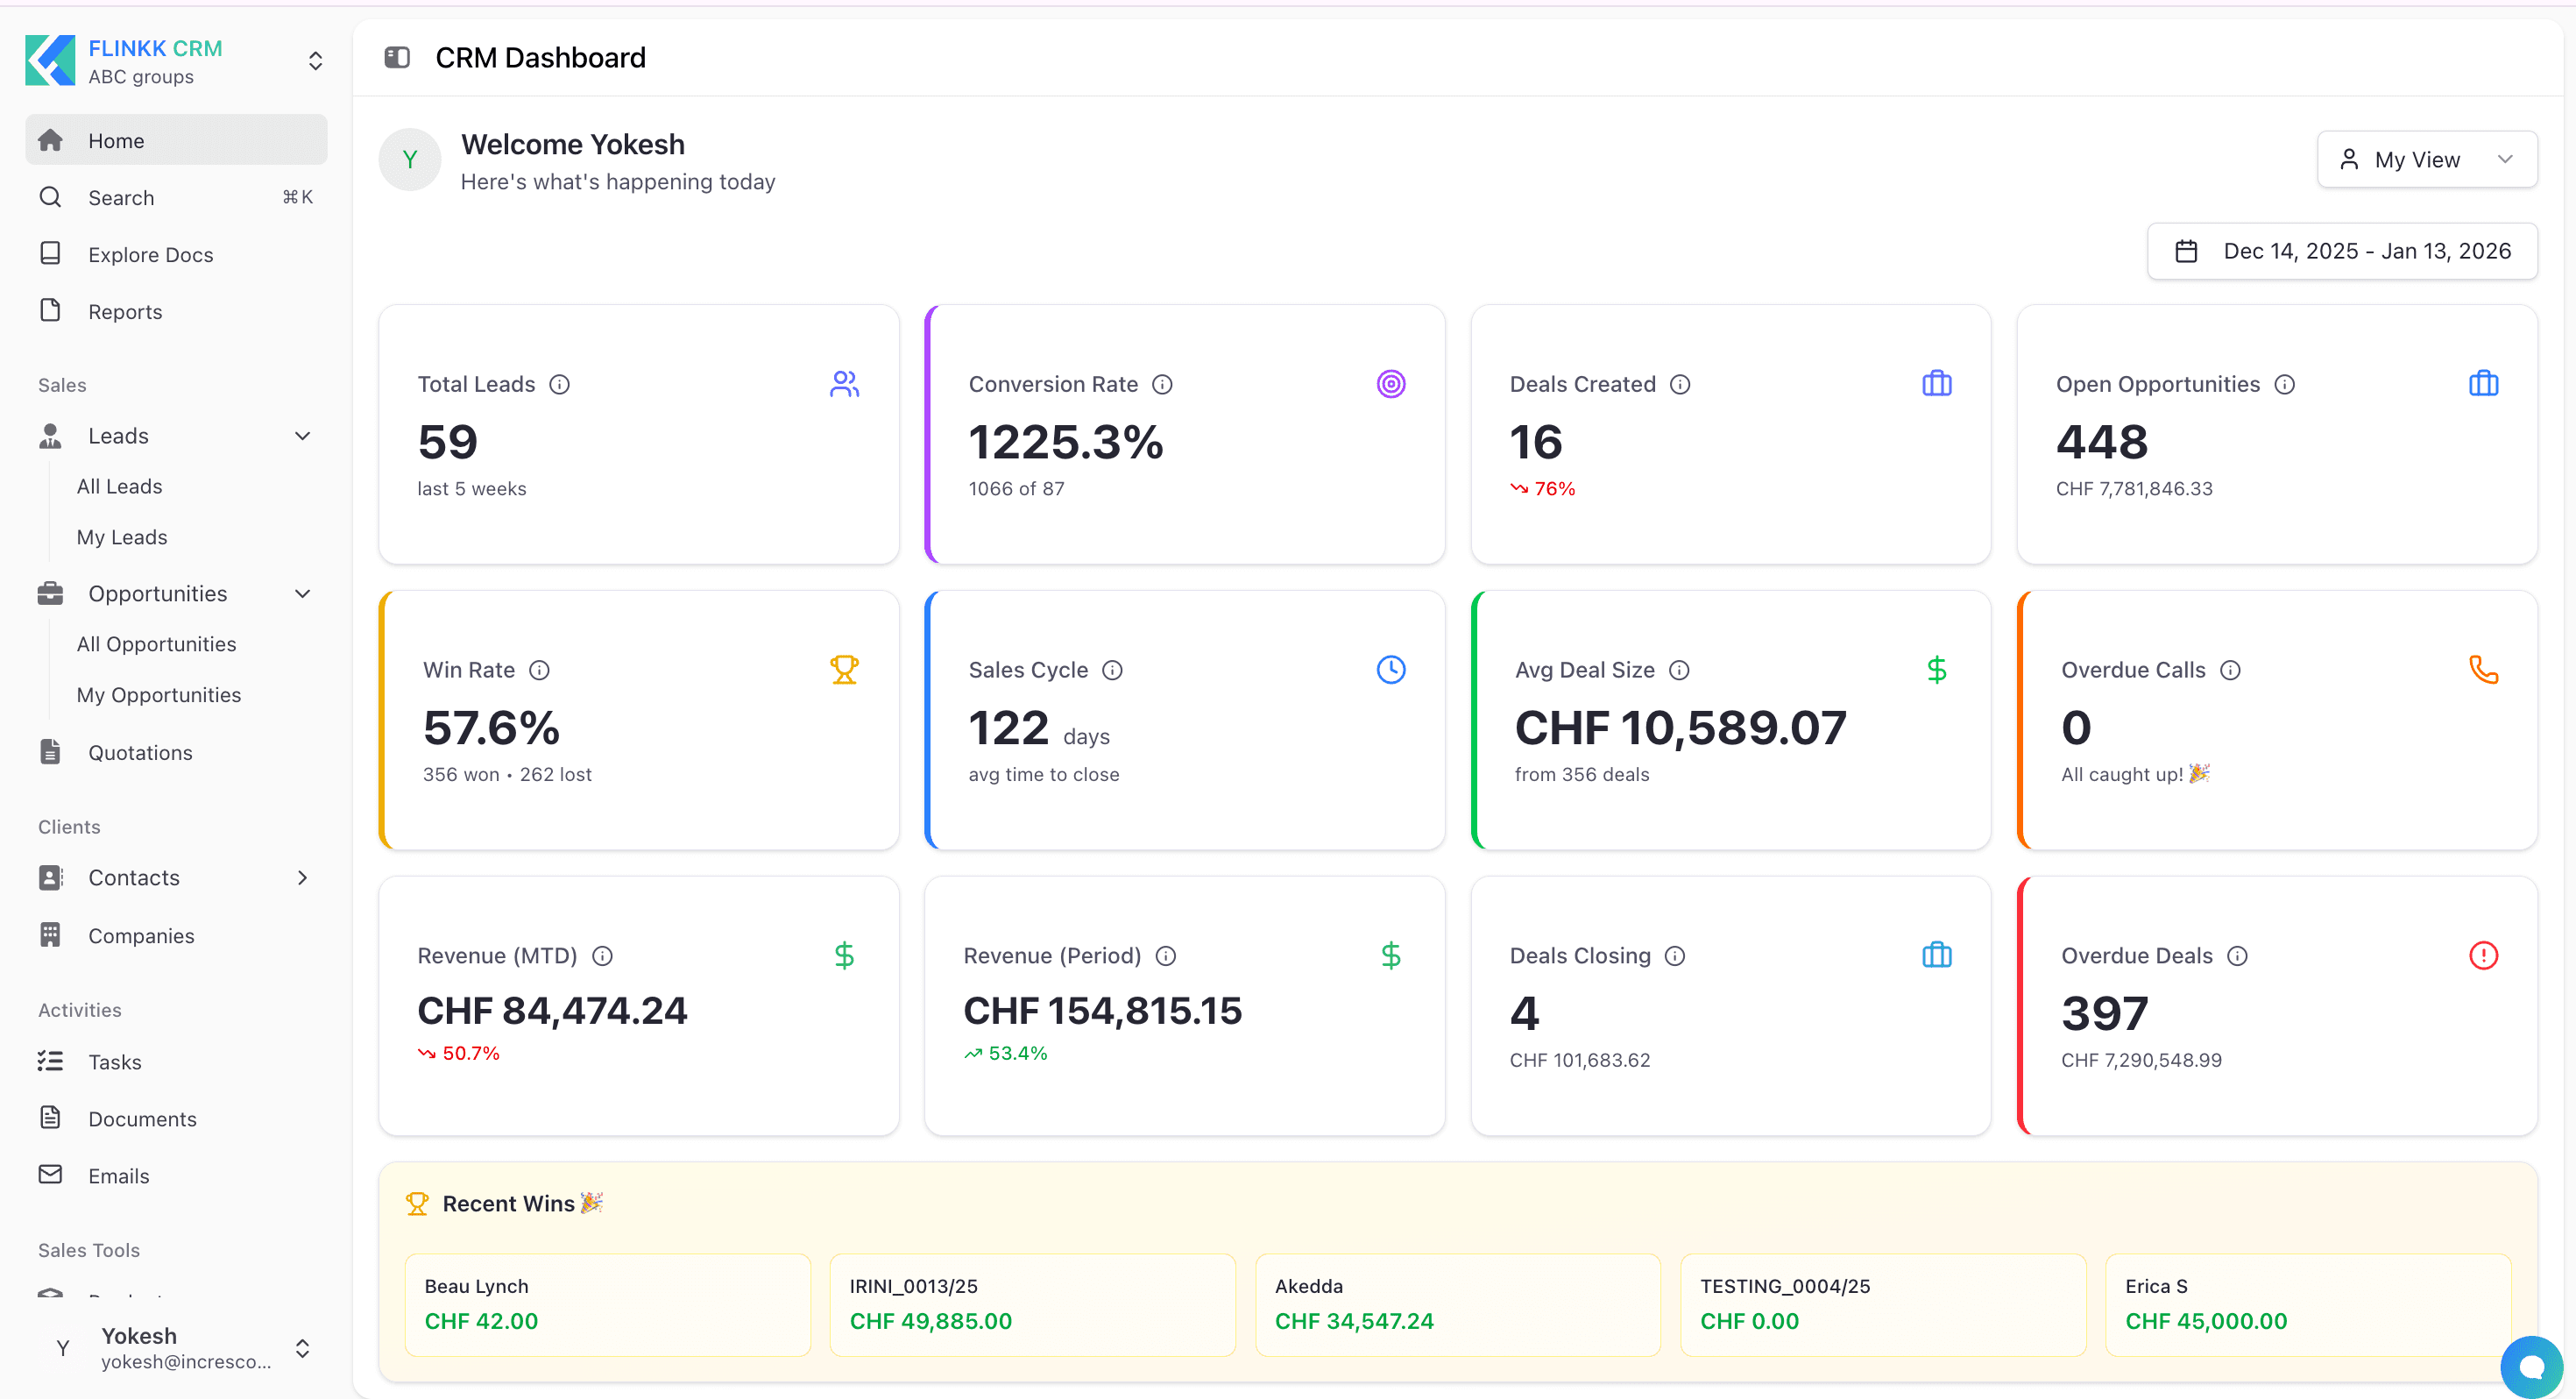The width and height of the screenshot is (2576, 1399).
Task: Open the chat bubble widget
Action: pyautogui.click(x=2531, y=1366)
